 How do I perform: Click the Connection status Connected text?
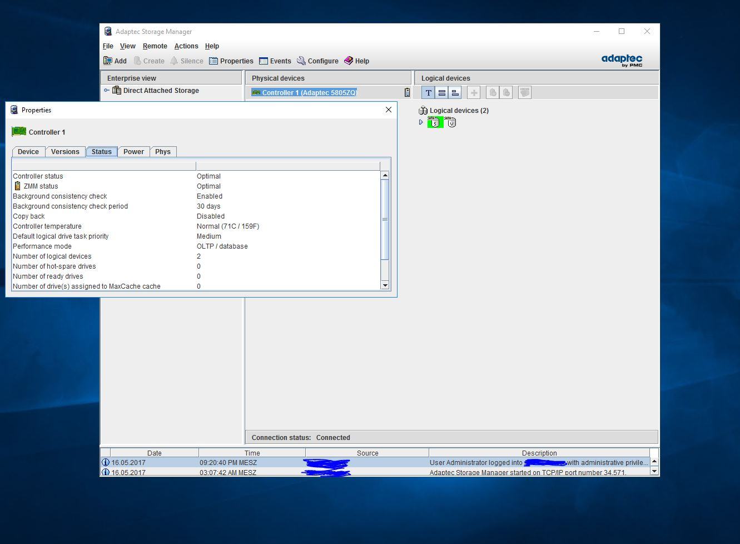coord(301,438)
